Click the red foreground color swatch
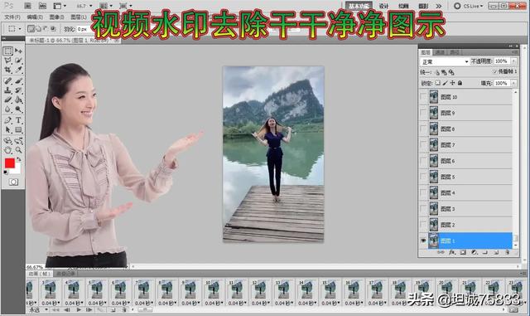The image size is (530, 316). (10, 163)
